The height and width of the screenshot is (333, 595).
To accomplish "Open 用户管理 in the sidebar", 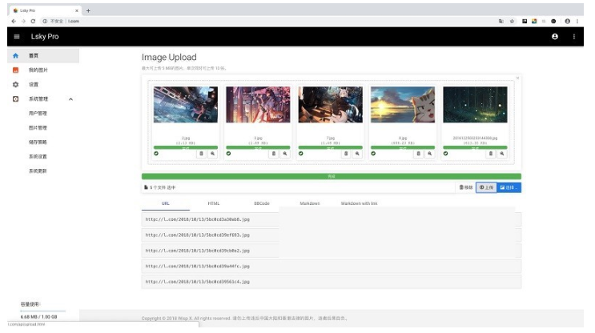I will pyautogui.click(x=38, y=113).
